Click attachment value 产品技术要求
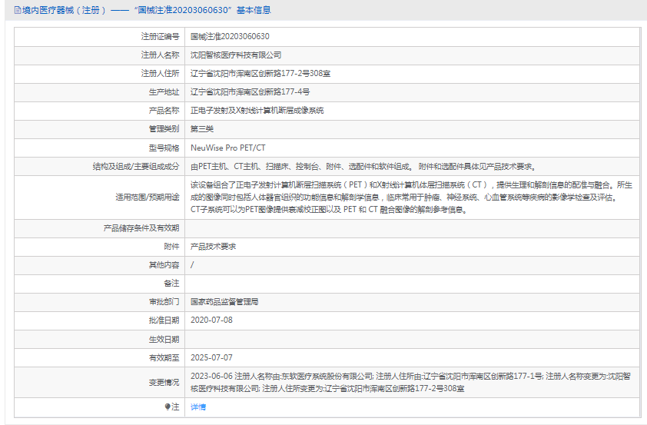The height and width of the screenshot is (425, 647). tap(214, 247)
